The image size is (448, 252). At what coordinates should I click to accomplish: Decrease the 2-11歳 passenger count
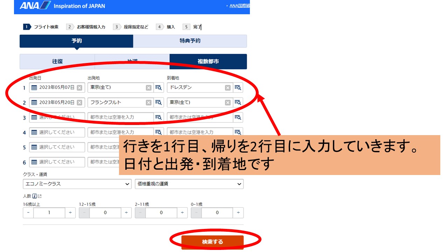[140, 213]
